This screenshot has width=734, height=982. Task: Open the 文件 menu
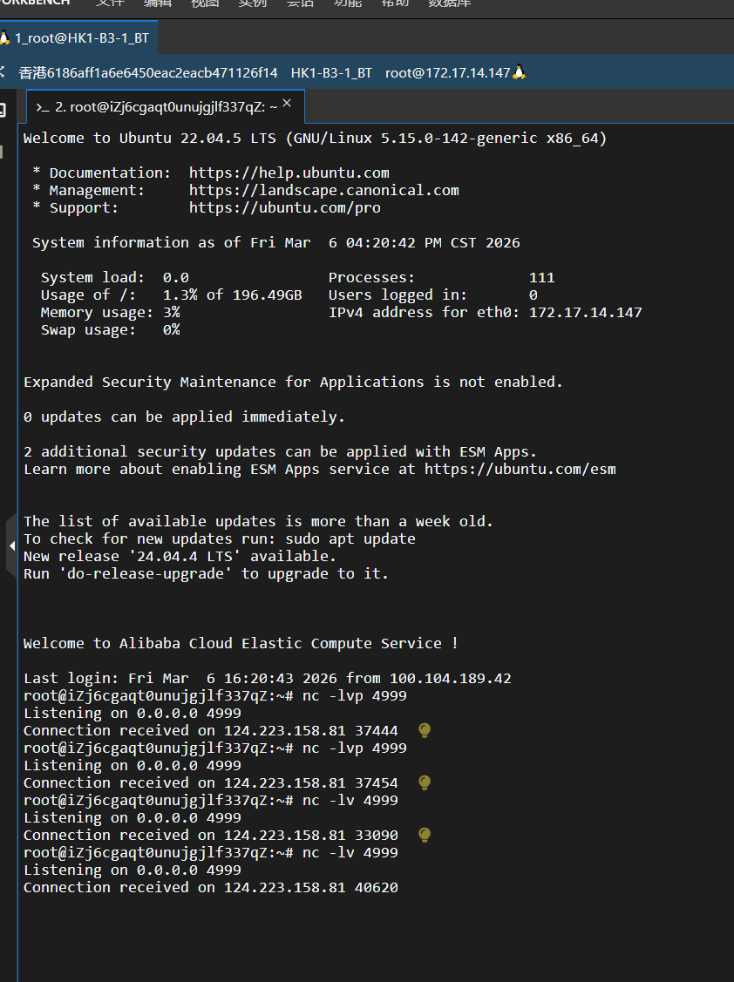point(110,3)
